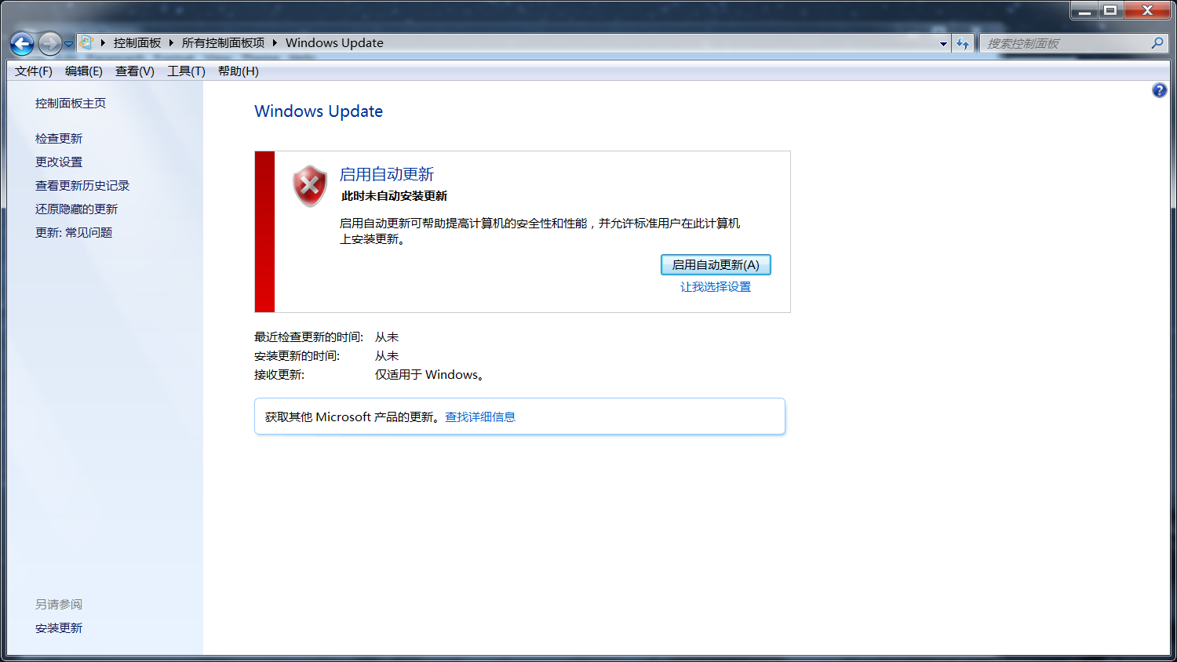Screen dimensions: 1177x662
Task: Click 让我选择设置 link
Action: [x=716, y=287]
